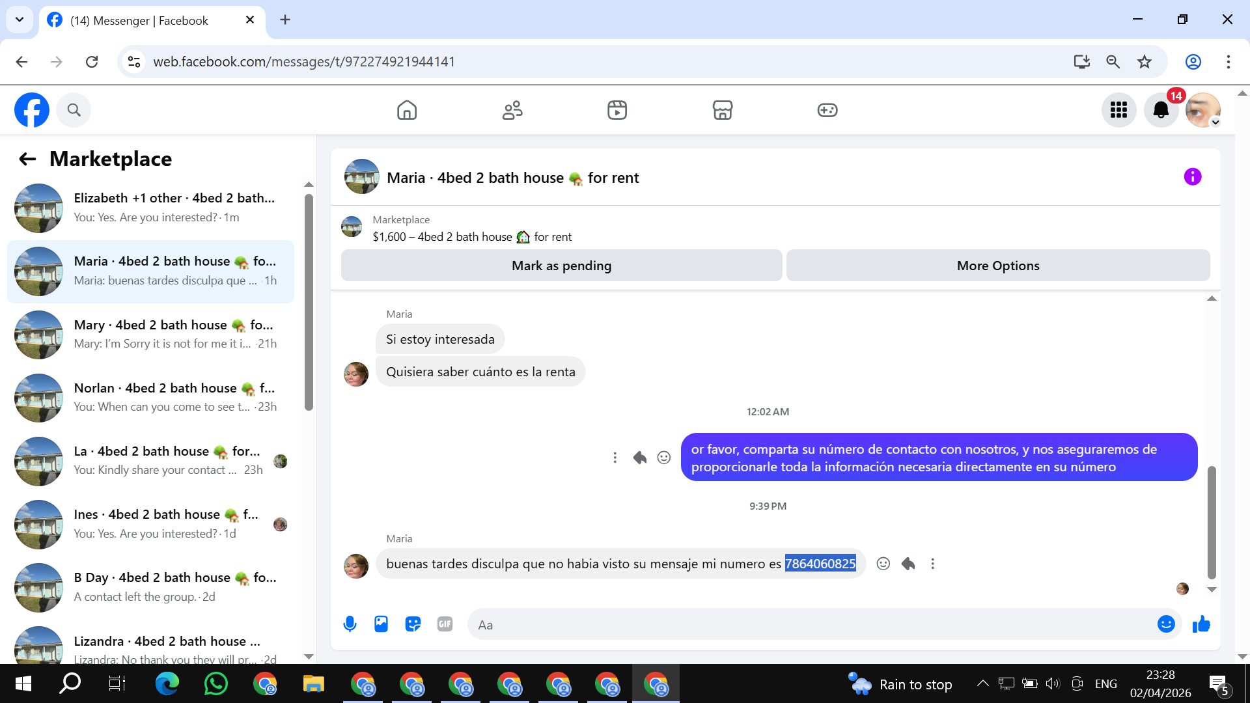Attach a file with the photo icon

point(381,624)
